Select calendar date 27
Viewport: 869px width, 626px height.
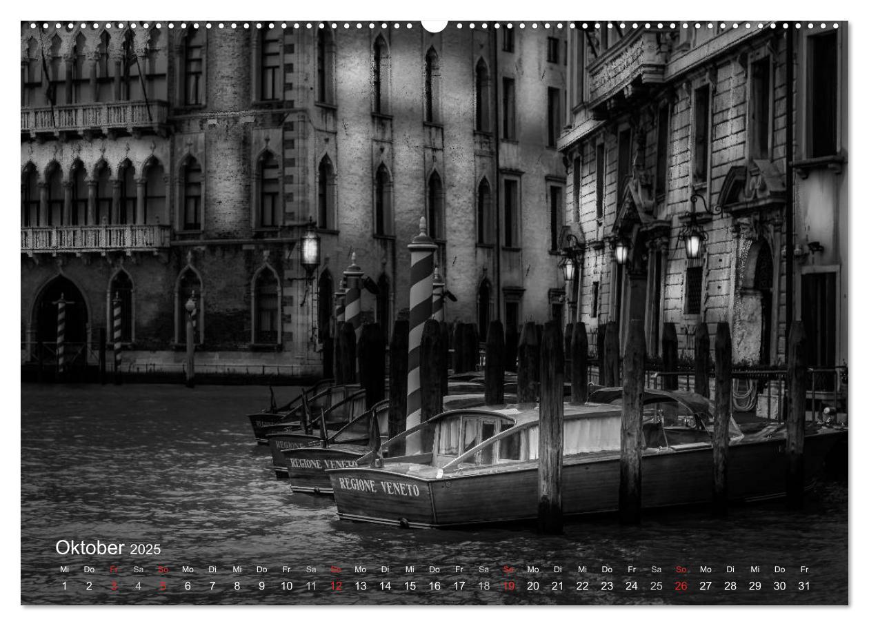click(x=706, y=586)
